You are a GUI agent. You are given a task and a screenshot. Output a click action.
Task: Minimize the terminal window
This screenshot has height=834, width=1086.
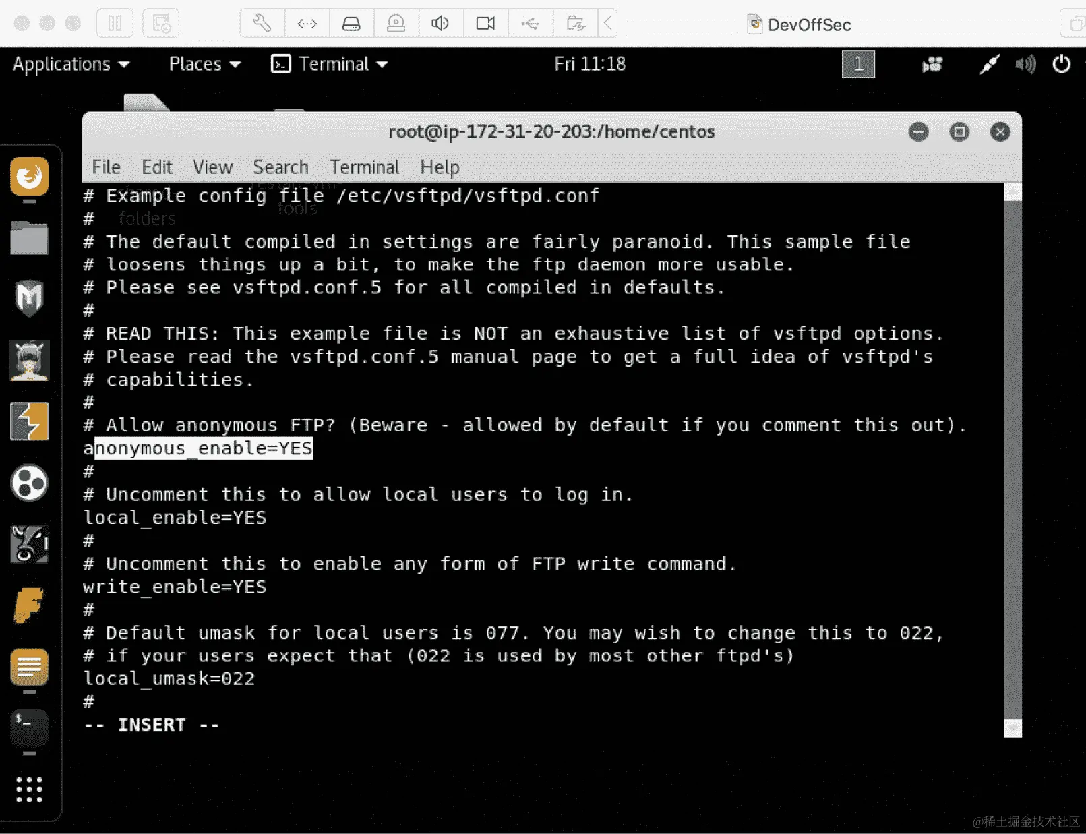(x=918, y=131)
